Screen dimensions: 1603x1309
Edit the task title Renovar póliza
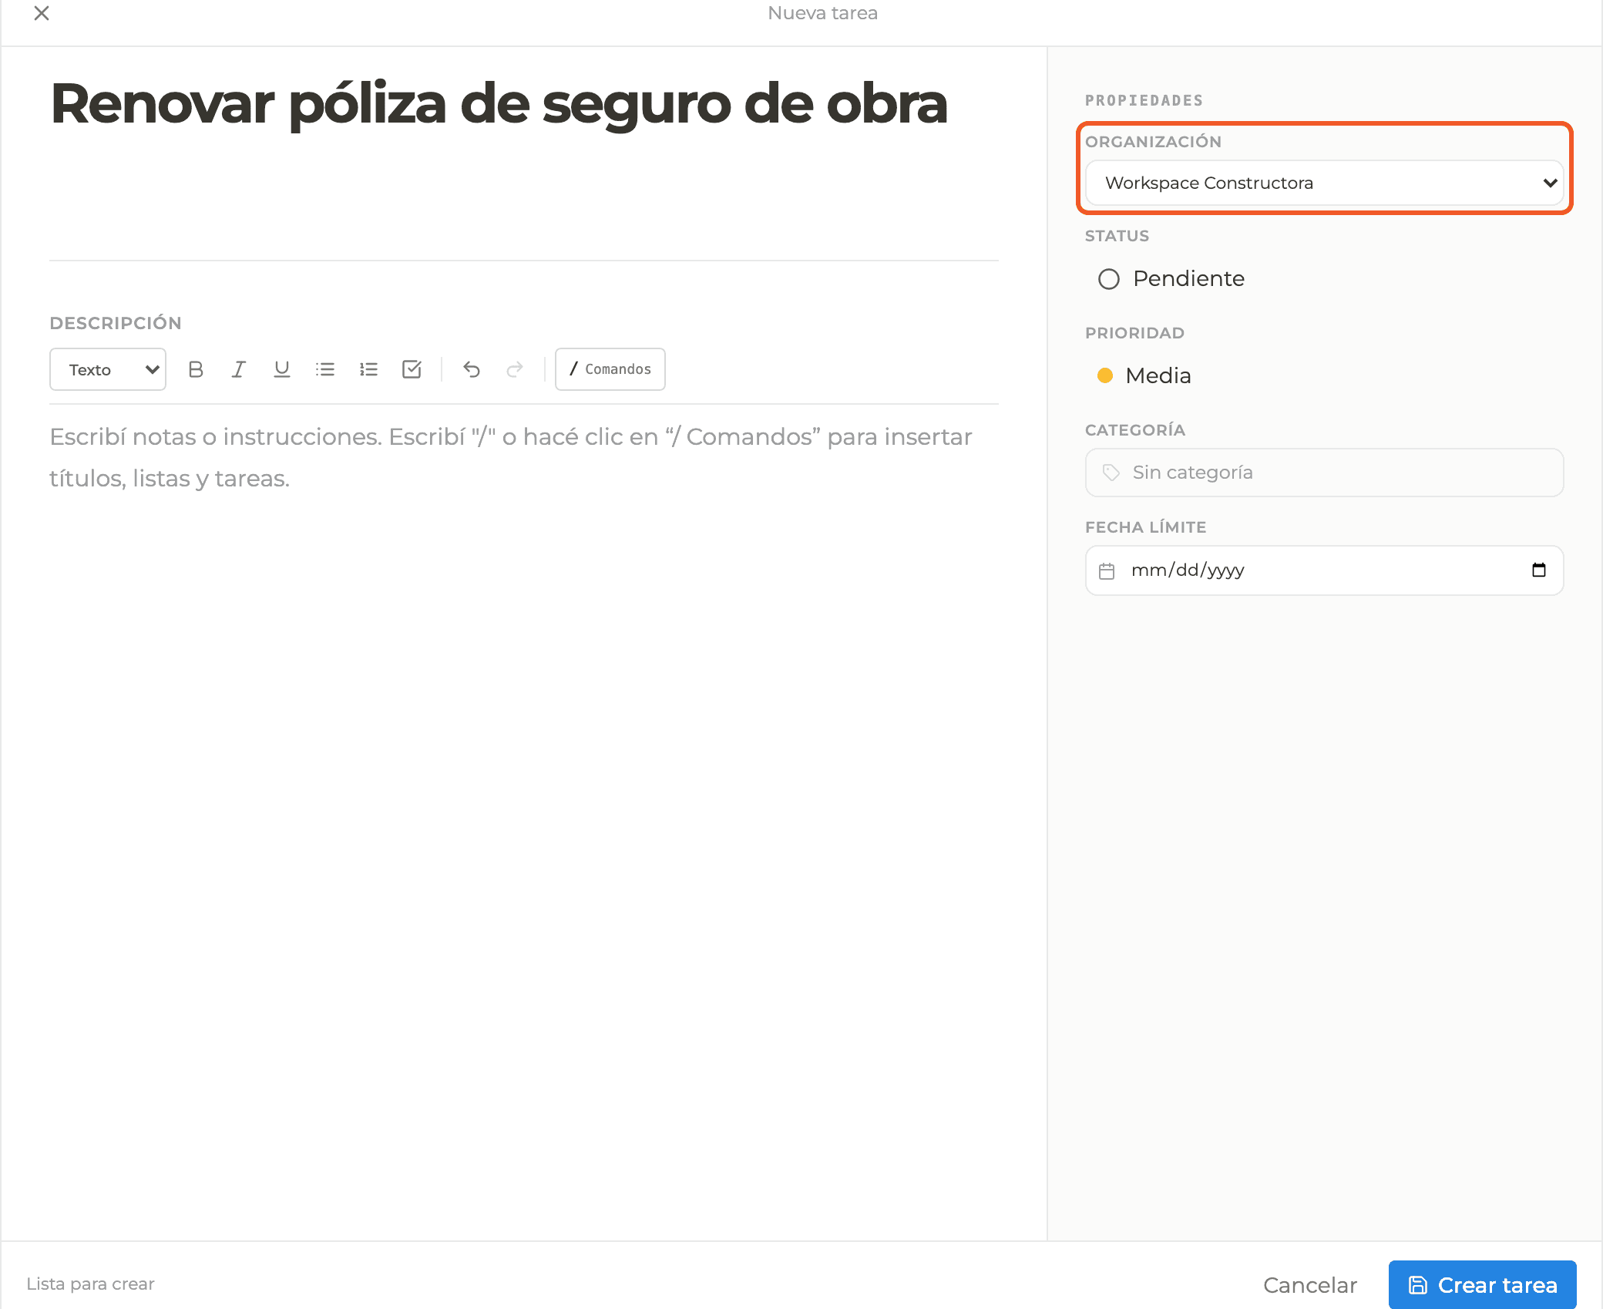click(499, 103)
